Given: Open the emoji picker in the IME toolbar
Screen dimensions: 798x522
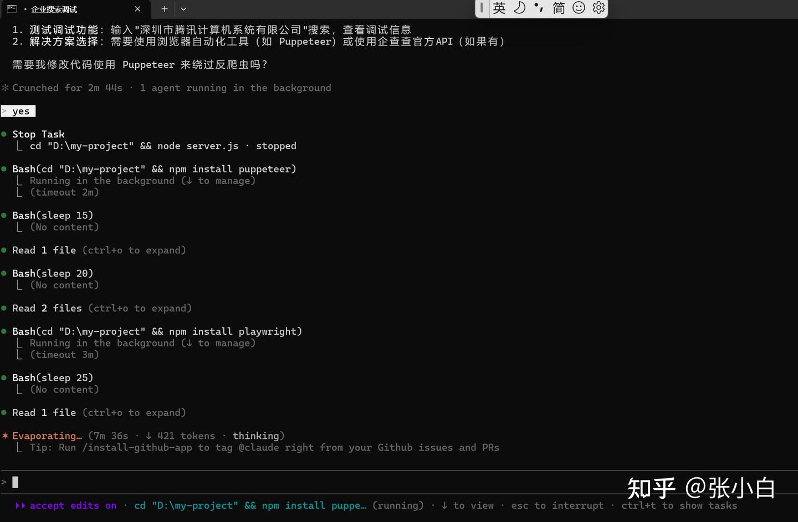Looking at the screenshot, I should tap(578, 8).
